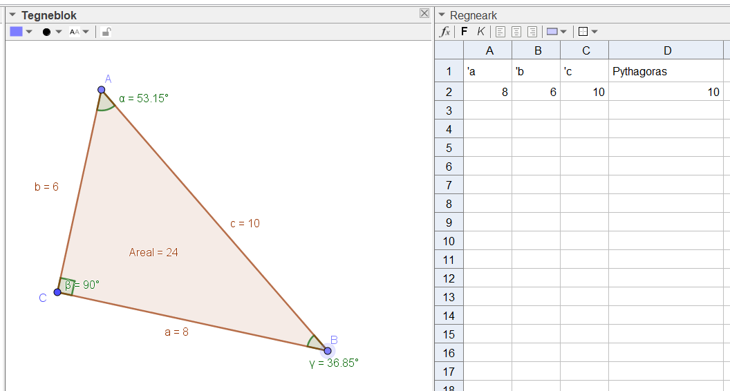Screen dimensions: 730x391
Task: Click the c = 10 side label
Action: 245,223
